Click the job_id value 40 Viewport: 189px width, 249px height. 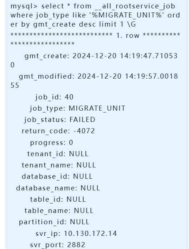69,97
